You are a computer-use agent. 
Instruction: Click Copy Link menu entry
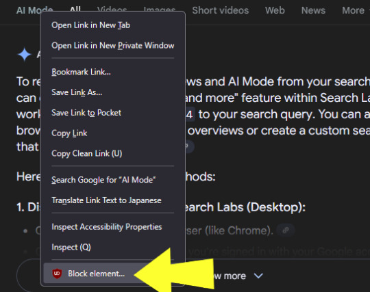tap(113, 133)
